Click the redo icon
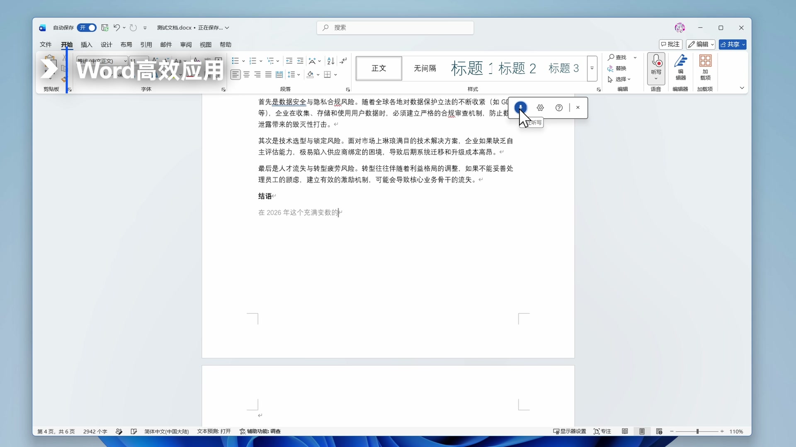The width and height of the screenshot is (796, 447). point(133,28)
